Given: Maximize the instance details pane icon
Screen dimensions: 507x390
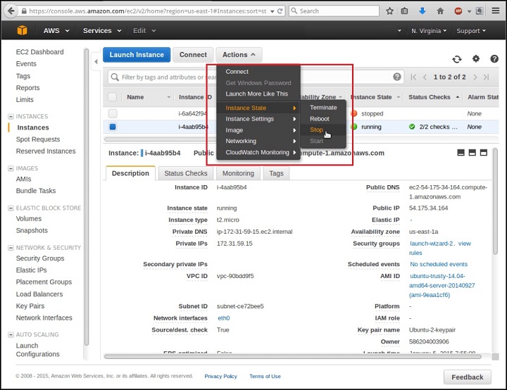Looking at the screenshot, I should pos(483,153).
